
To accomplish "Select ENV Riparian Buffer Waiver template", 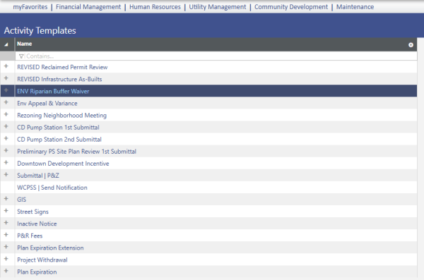I will (x=53, y=91).
